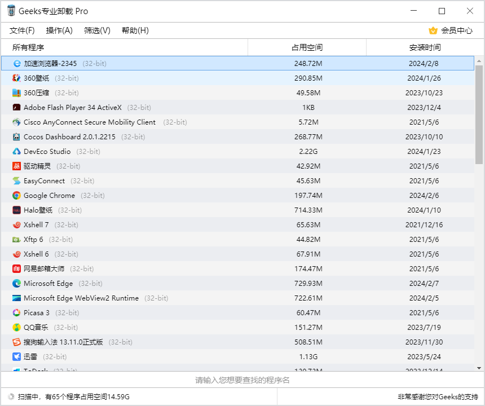Click the 会员中心 crown icon
This screenshot has width=485, height=406.
click(x=433, y=30)
